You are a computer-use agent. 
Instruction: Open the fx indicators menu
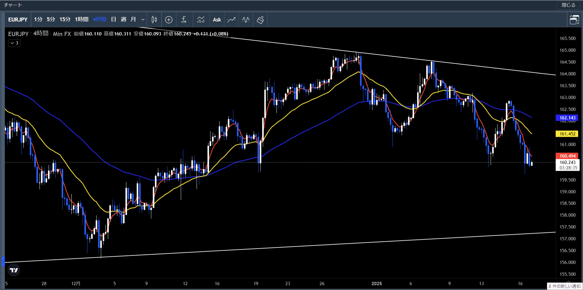tap(184, 20)
